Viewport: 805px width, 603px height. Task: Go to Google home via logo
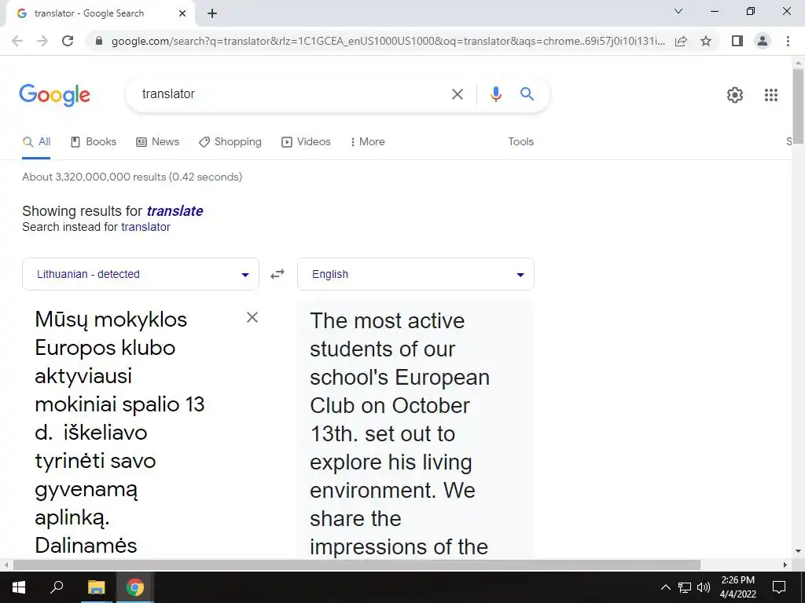click(x=54, y=95)
